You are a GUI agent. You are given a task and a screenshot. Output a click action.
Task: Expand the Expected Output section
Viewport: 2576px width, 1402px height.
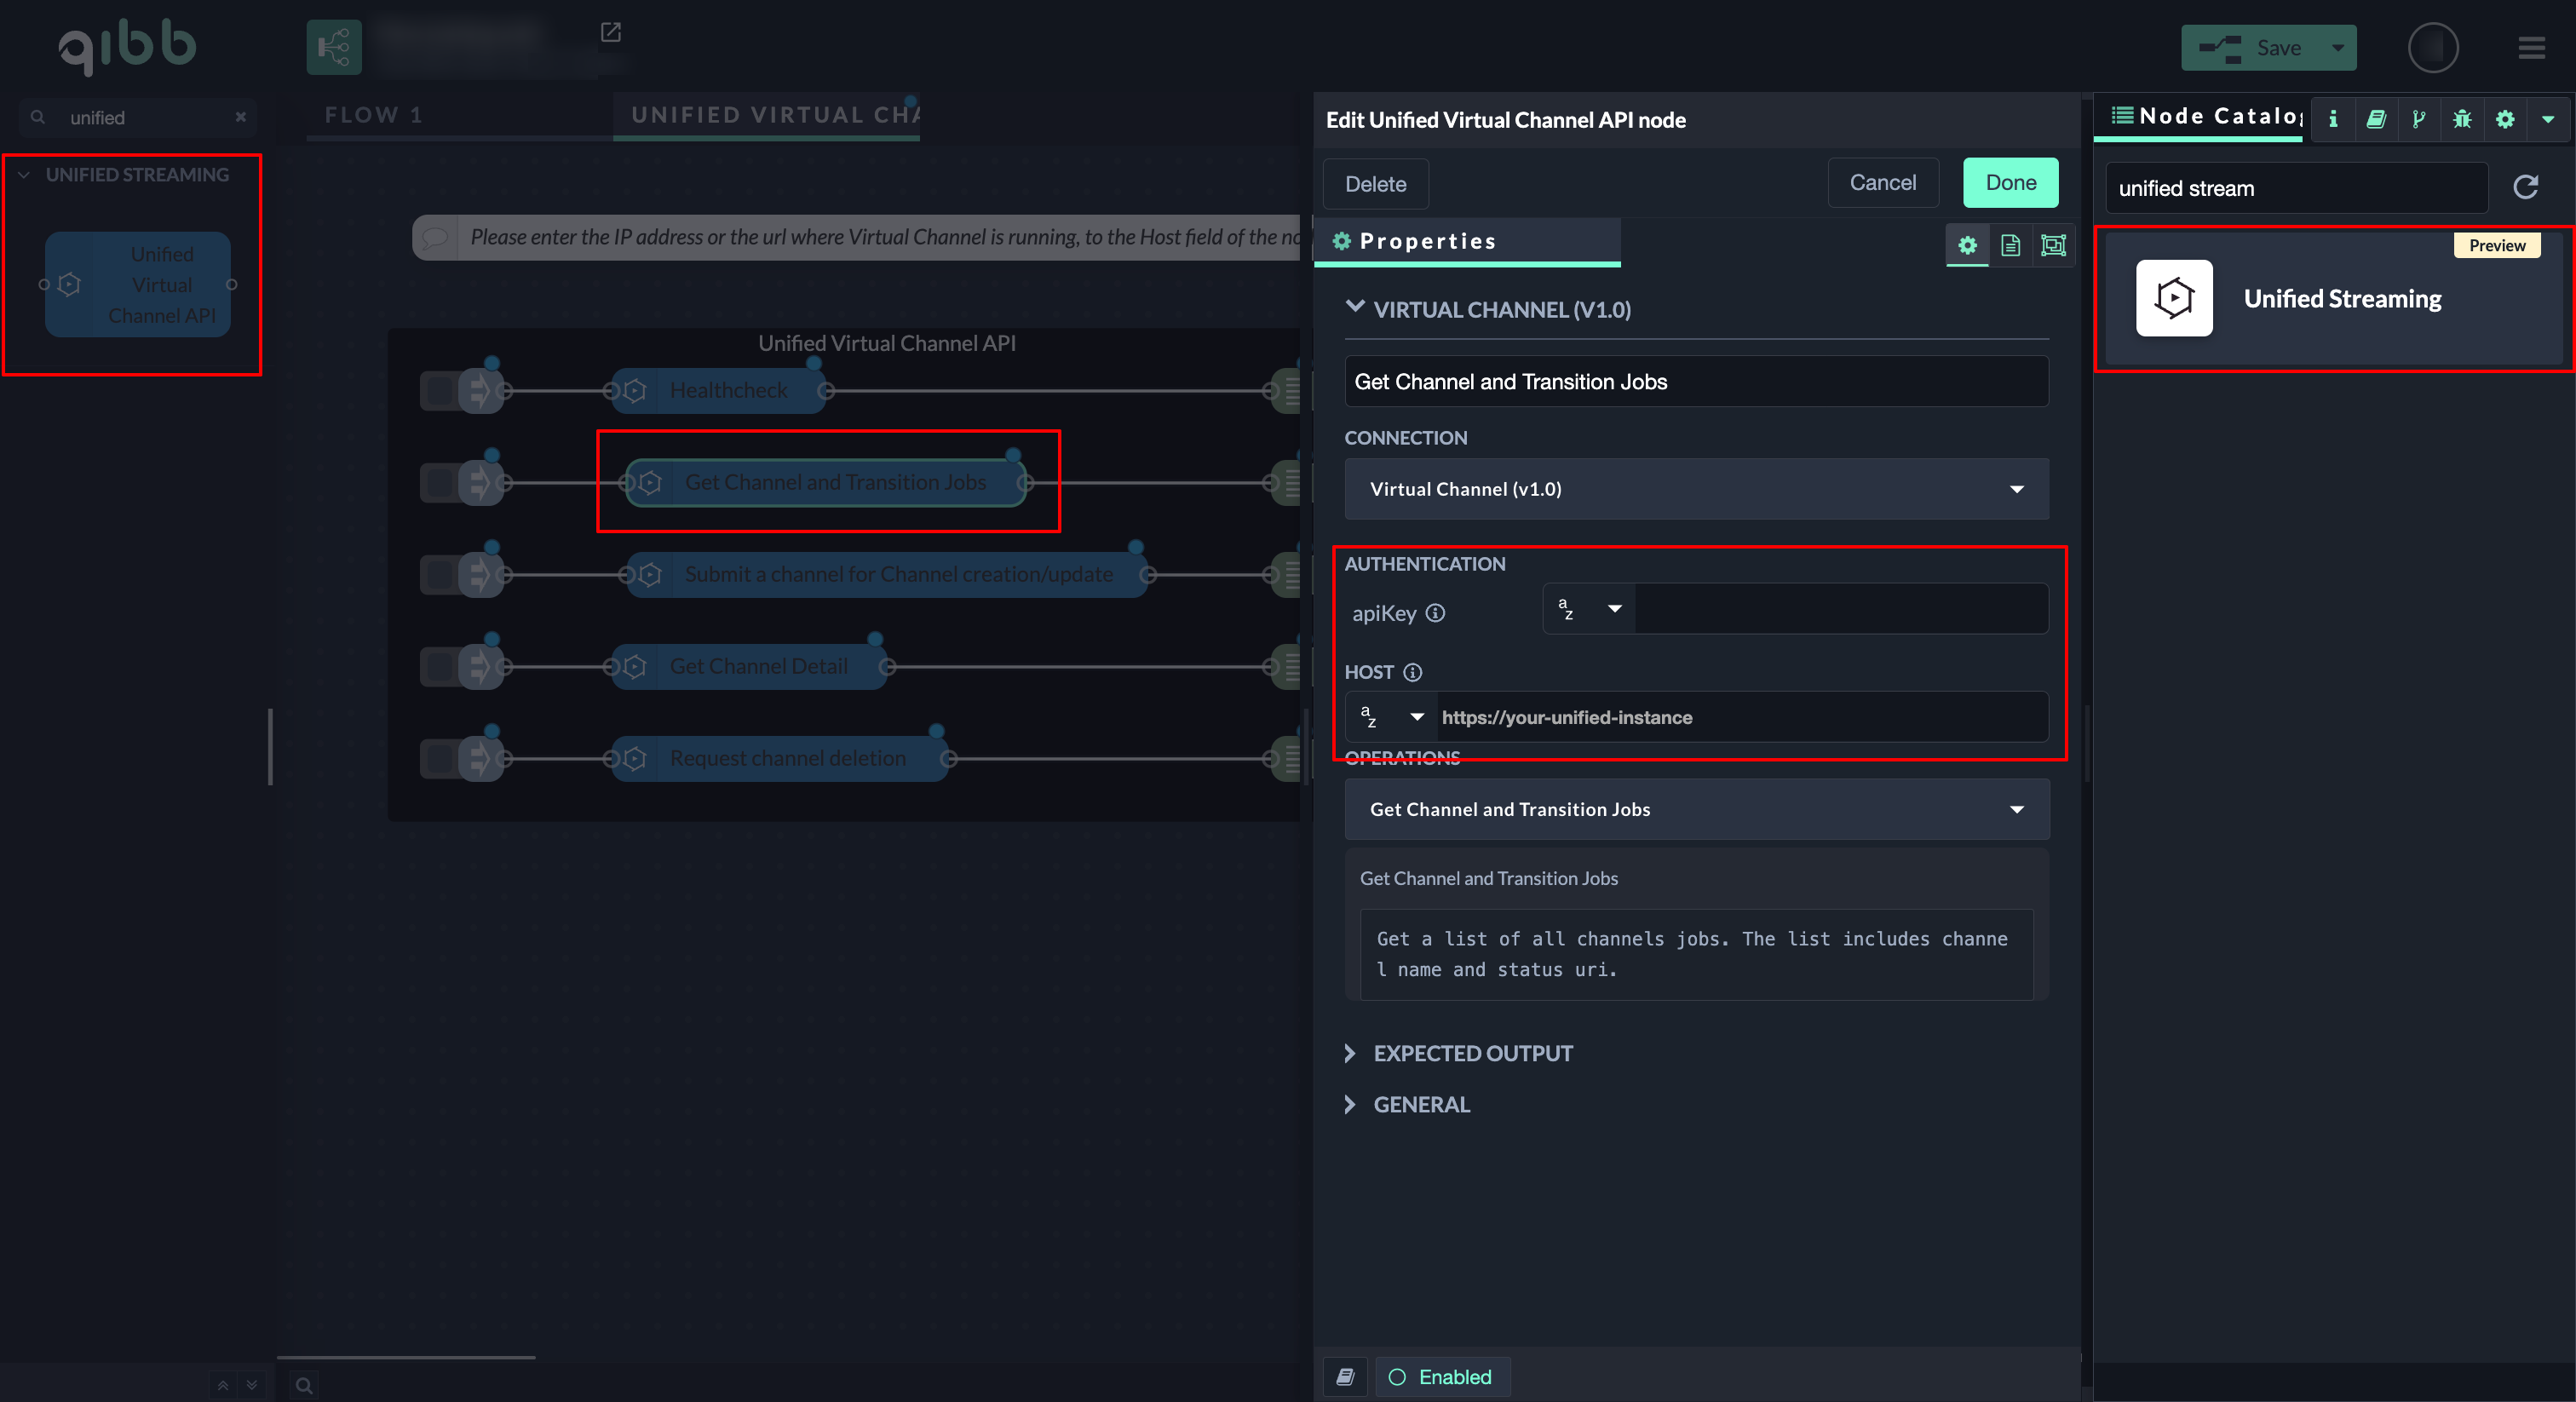1472,1053
